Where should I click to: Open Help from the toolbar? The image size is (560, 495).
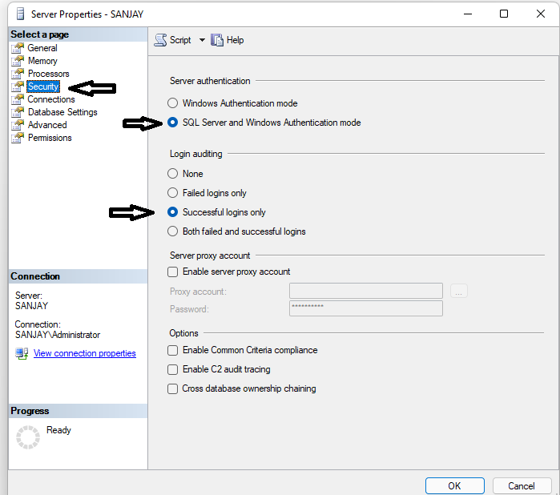228,40
